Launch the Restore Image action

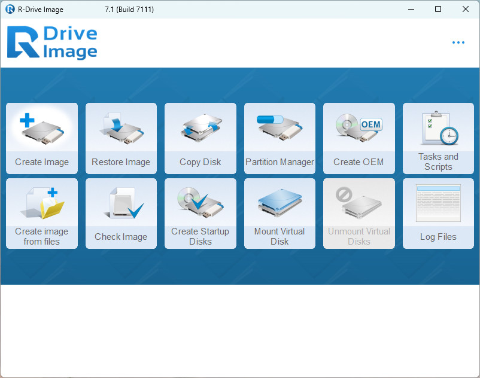121,138
